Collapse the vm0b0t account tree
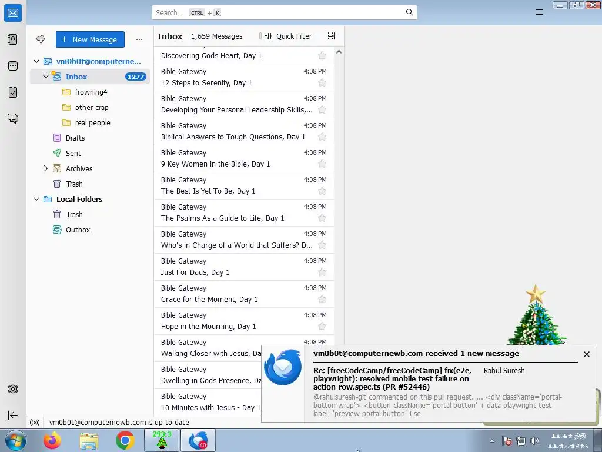This screenshot has width=602, height=452. coord(36,61)
